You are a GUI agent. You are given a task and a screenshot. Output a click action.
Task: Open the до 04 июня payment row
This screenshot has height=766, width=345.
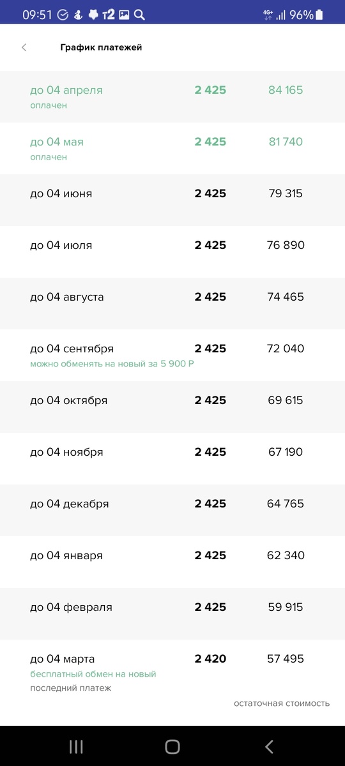coord(172,200)
